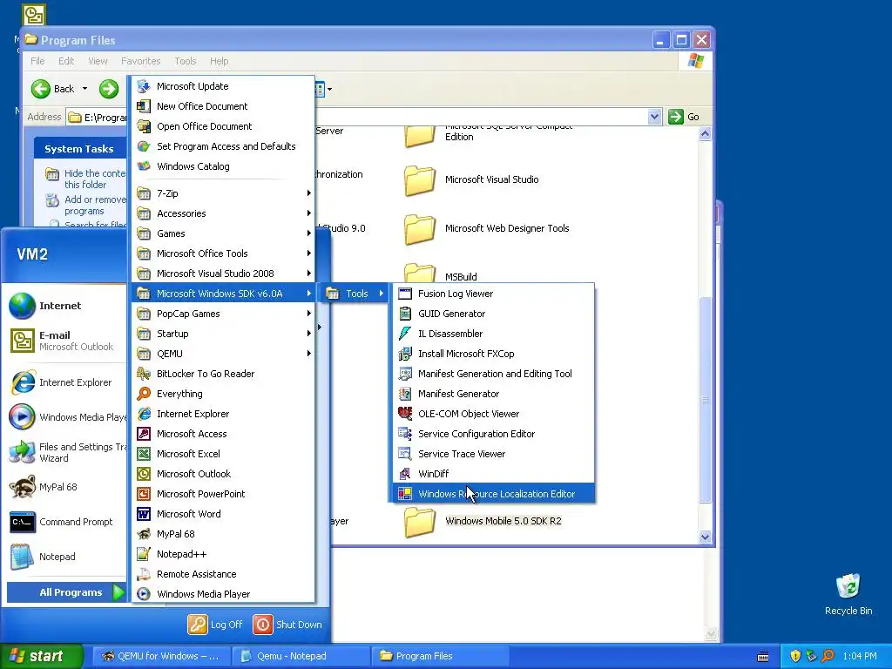This screenshot has width=892, height=669.
Task: Open Set Program Access and Defaults
Action: click(223, 146)
